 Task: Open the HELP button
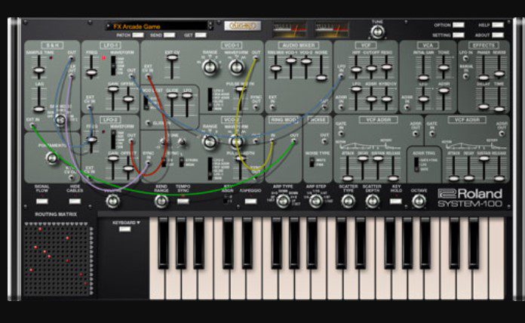(498, 25)
